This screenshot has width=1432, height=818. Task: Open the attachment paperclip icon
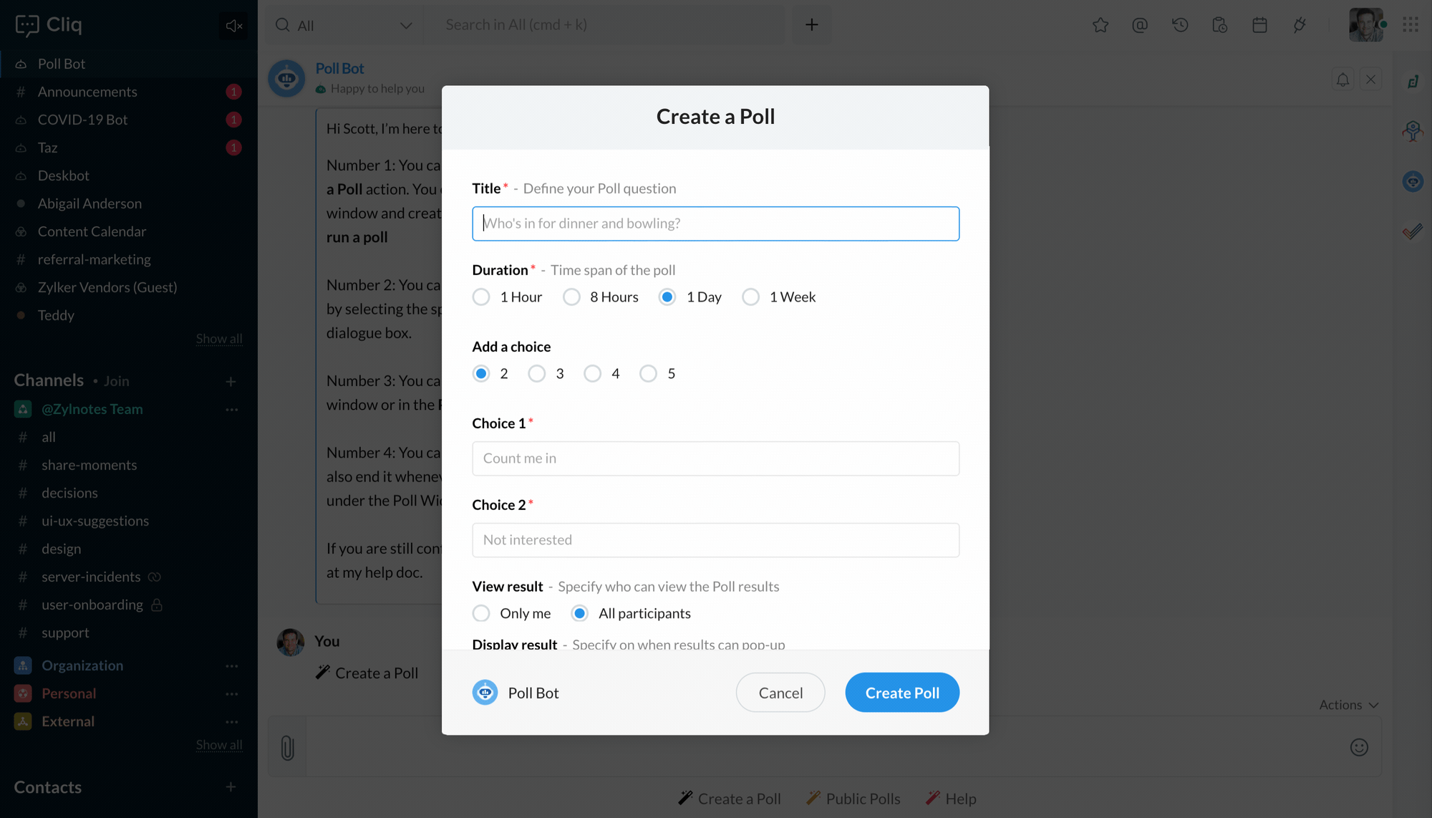click(287, 748)
